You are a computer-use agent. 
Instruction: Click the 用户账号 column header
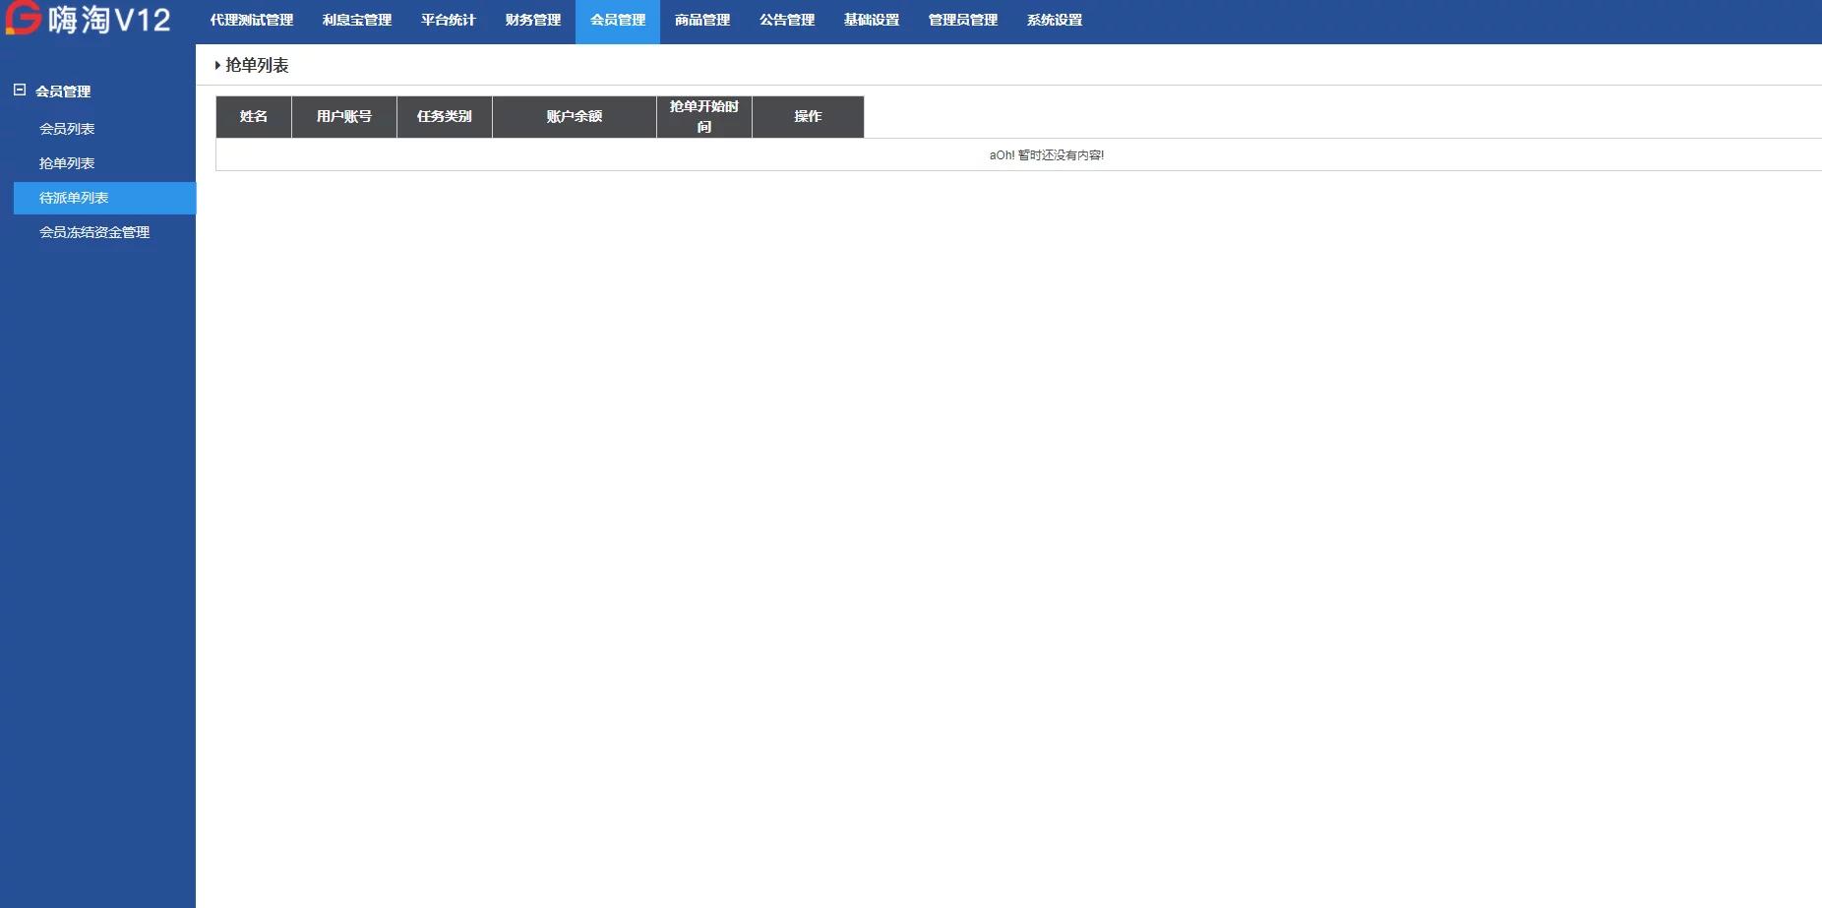tap(344, 116)
